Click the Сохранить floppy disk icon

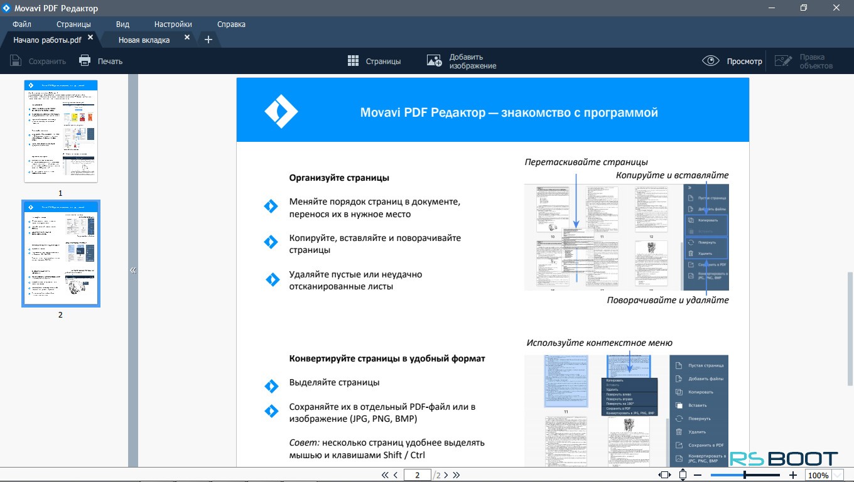point(16,61)
